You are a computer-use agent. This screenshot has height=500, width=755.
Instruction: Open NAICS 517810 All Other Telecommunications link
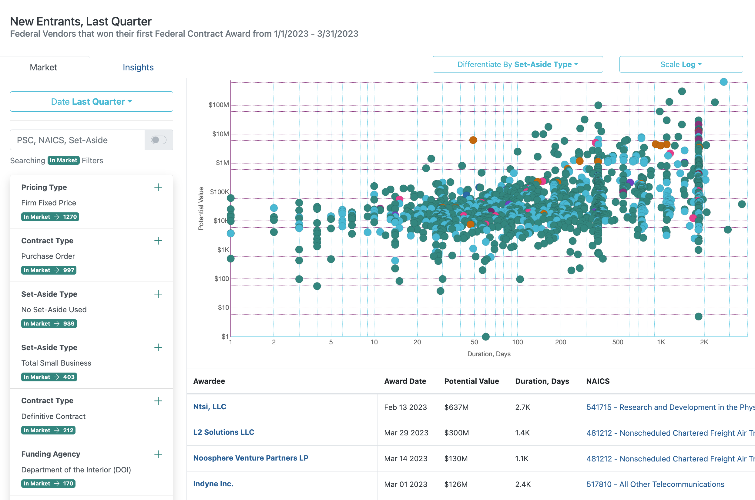(x=655, y=484)
